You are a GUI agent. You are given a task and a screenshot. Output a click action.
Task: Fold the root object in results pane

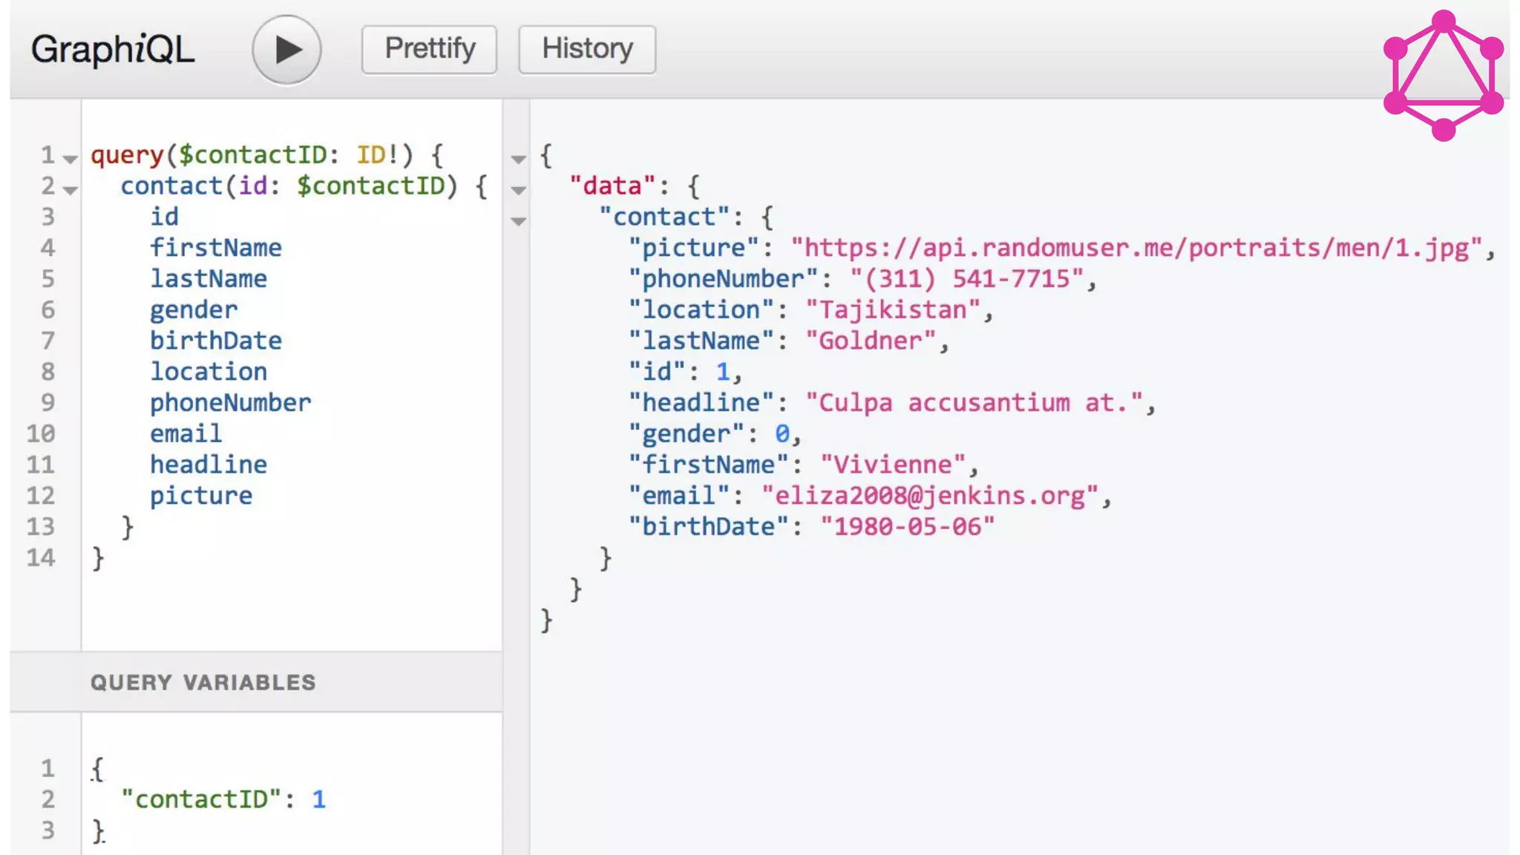(x=519, y=159)
